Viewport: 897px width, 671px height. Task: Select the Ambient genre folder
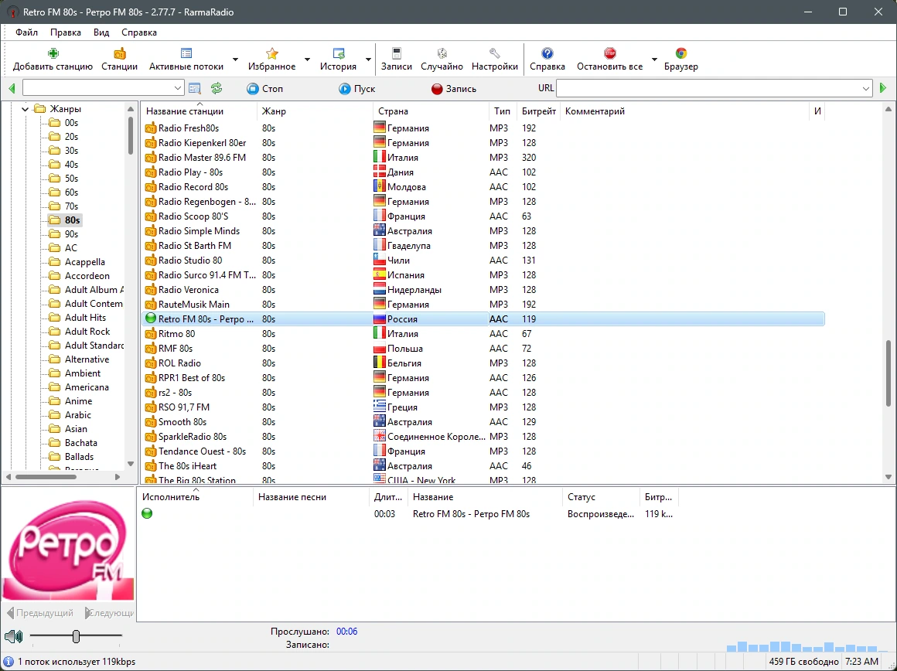(83, 373)
